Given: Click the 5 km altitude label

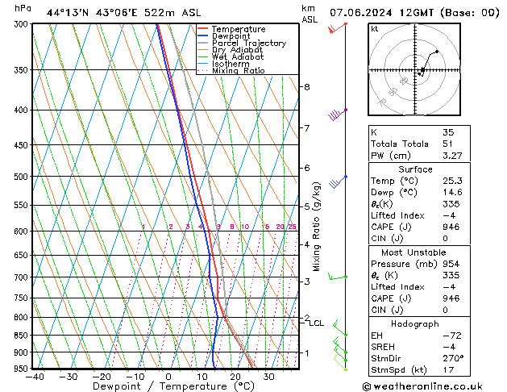Looking at the screenshot, I should coord(307,206).
